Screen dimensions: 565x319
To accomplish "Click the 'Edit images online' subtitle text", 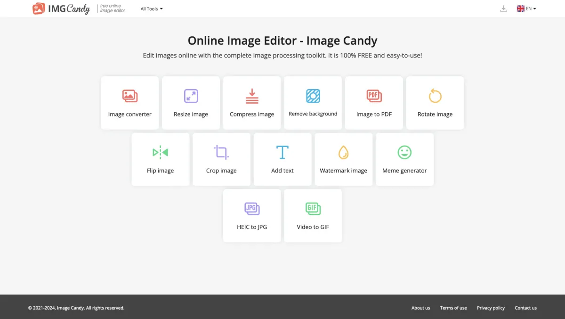I will (x=282, y=56).
